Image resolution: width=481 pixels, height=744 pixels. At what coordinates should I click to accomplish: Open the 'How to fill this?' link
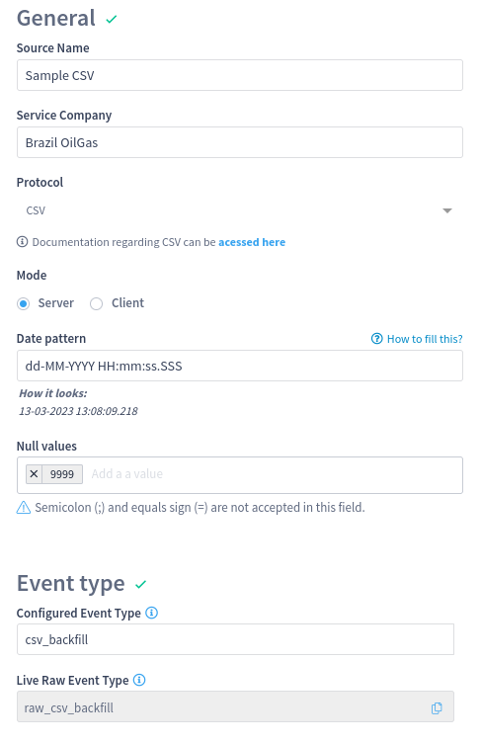[425, 339]
